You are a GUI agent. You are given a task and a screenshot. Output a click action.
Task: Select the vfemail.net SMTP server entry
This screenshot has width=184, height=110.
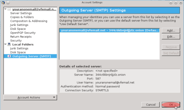[109, 30]
